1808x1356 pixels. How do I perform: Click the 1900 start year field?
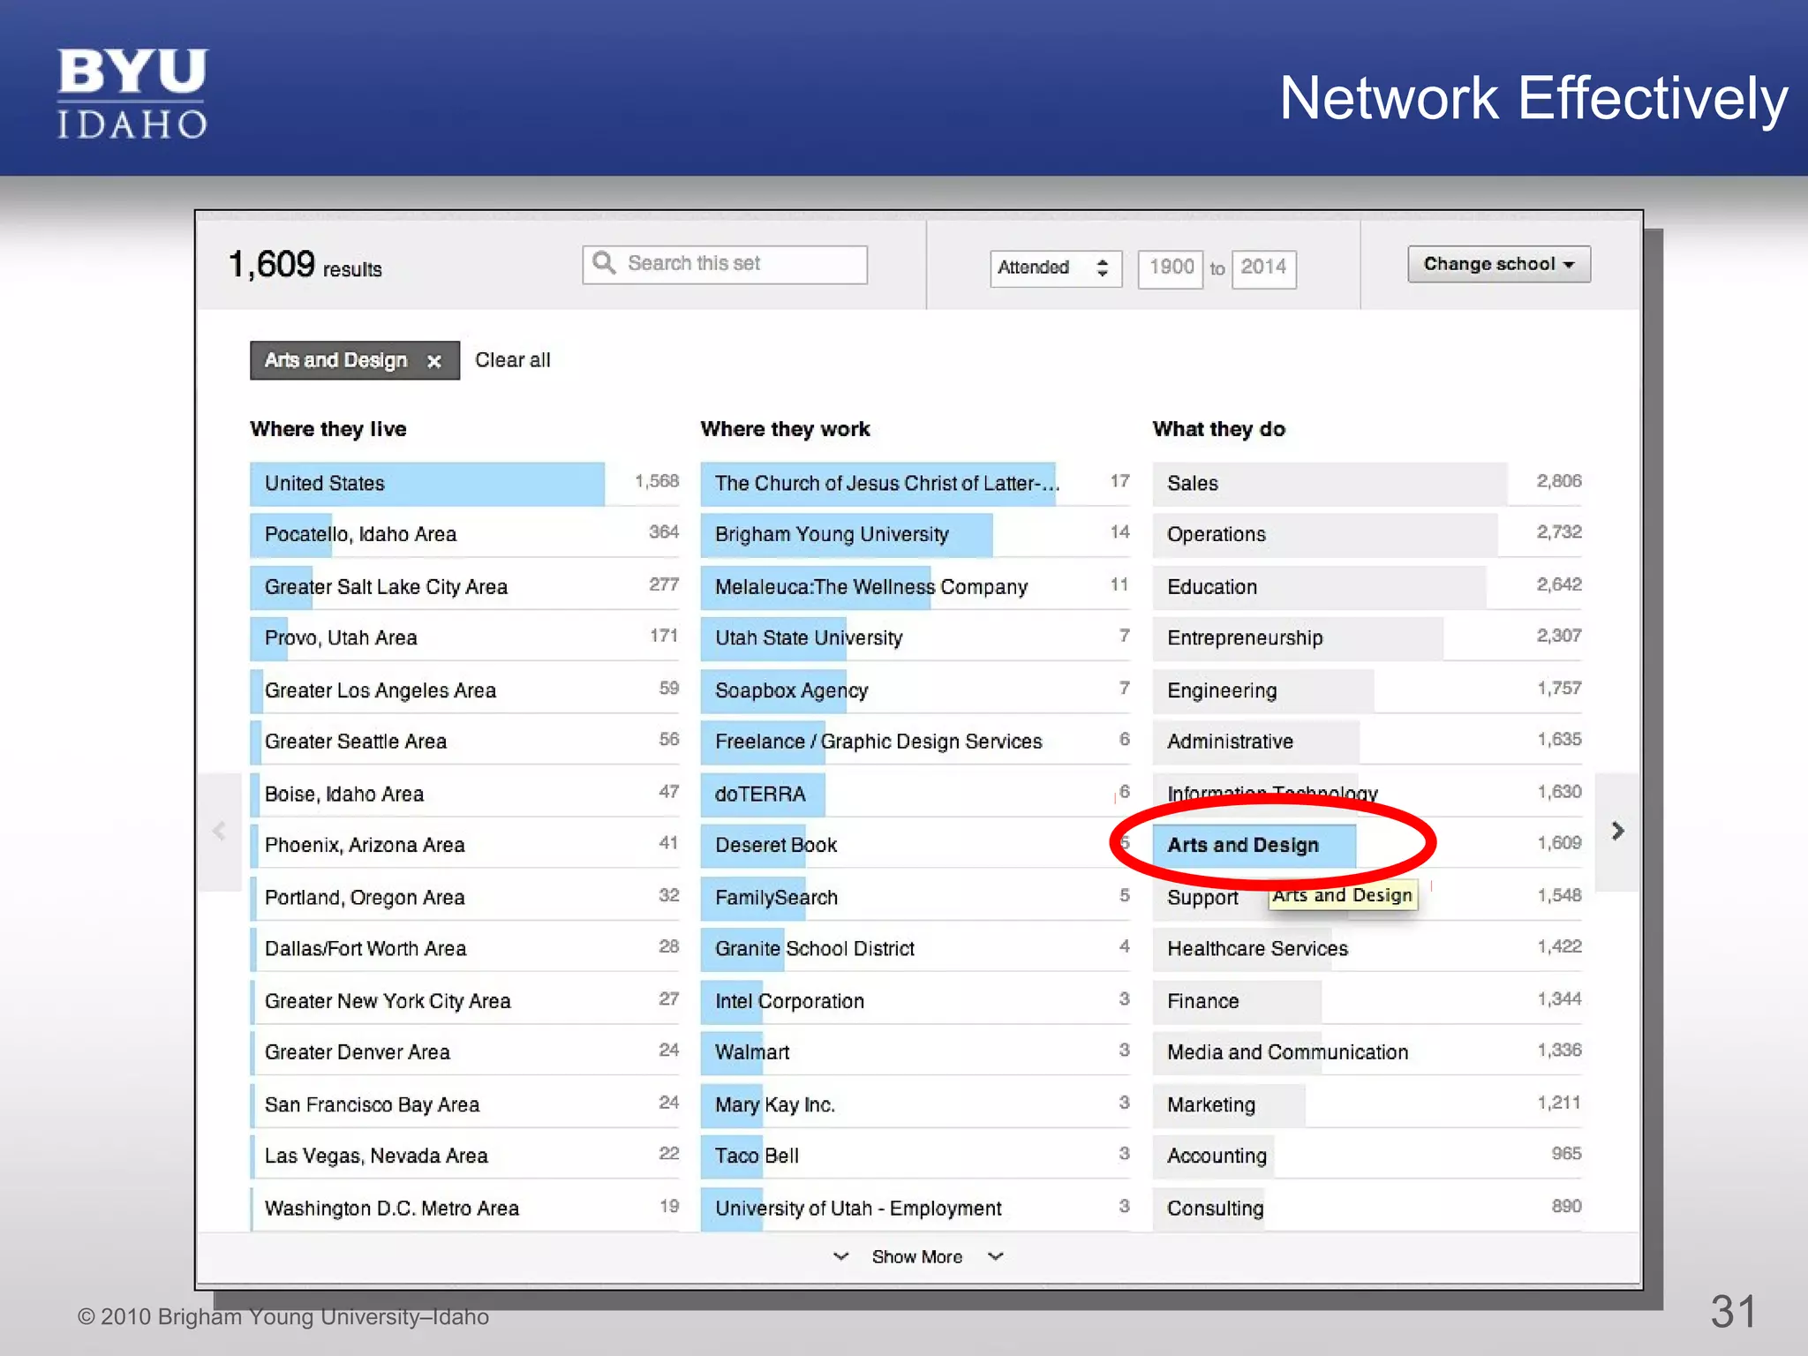pyautogui.click(x=1171, y=267)
